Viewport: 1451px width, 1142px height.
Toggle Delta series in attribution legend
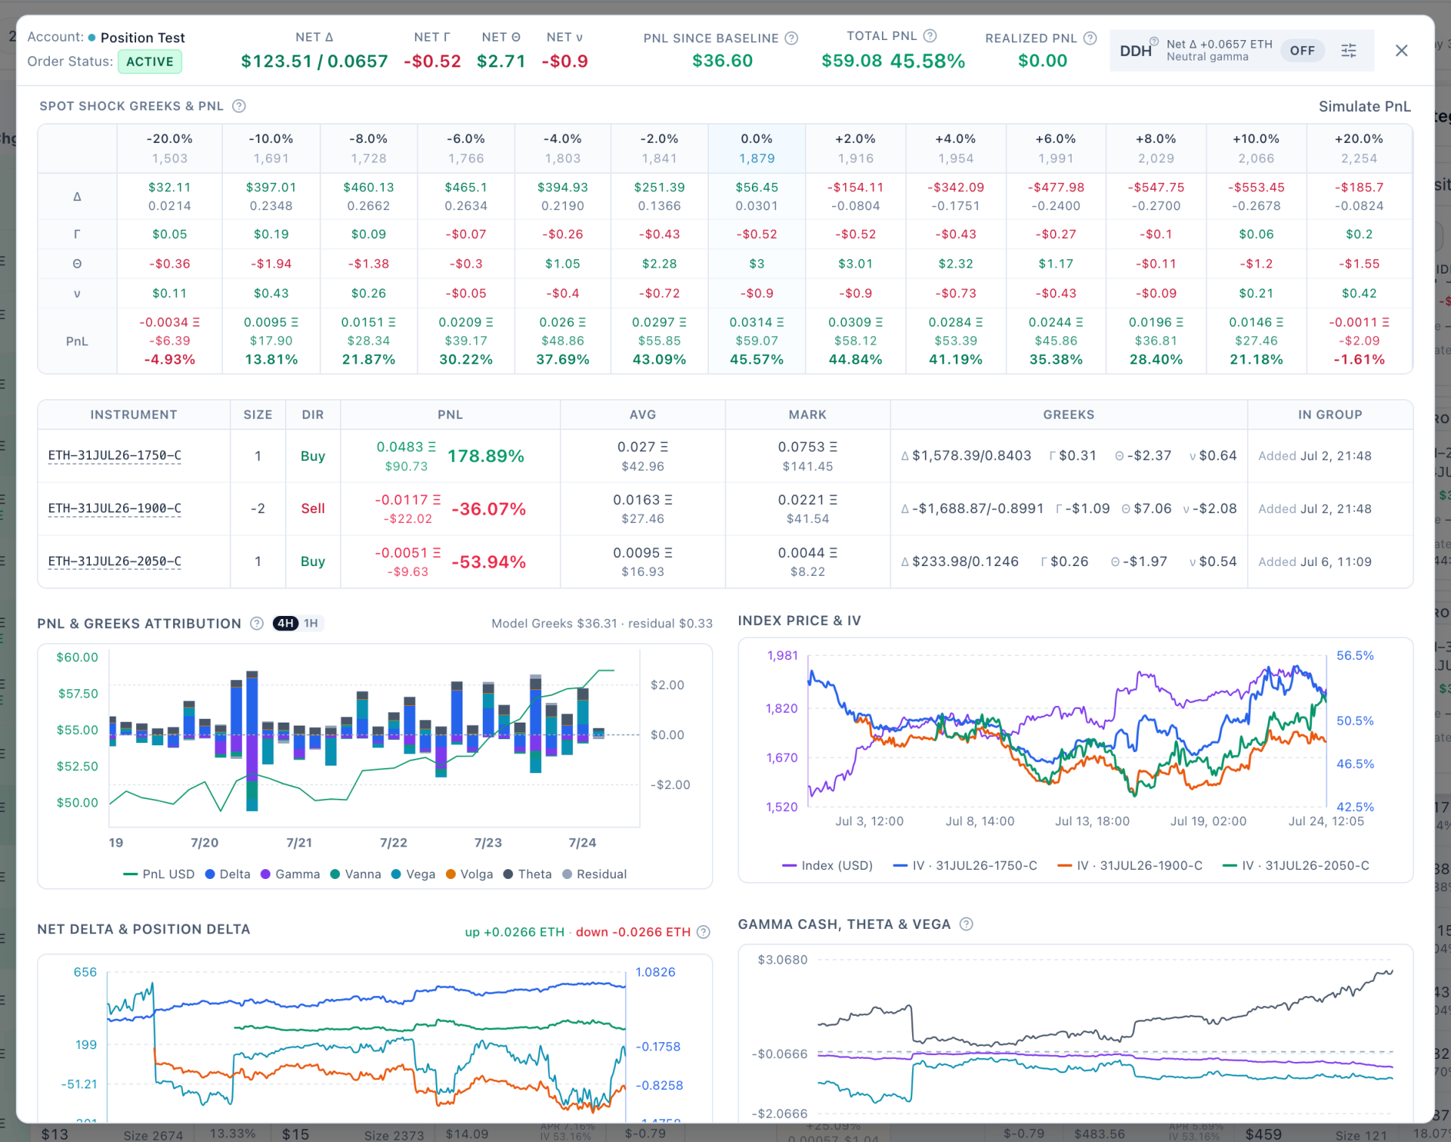(227, 874)
